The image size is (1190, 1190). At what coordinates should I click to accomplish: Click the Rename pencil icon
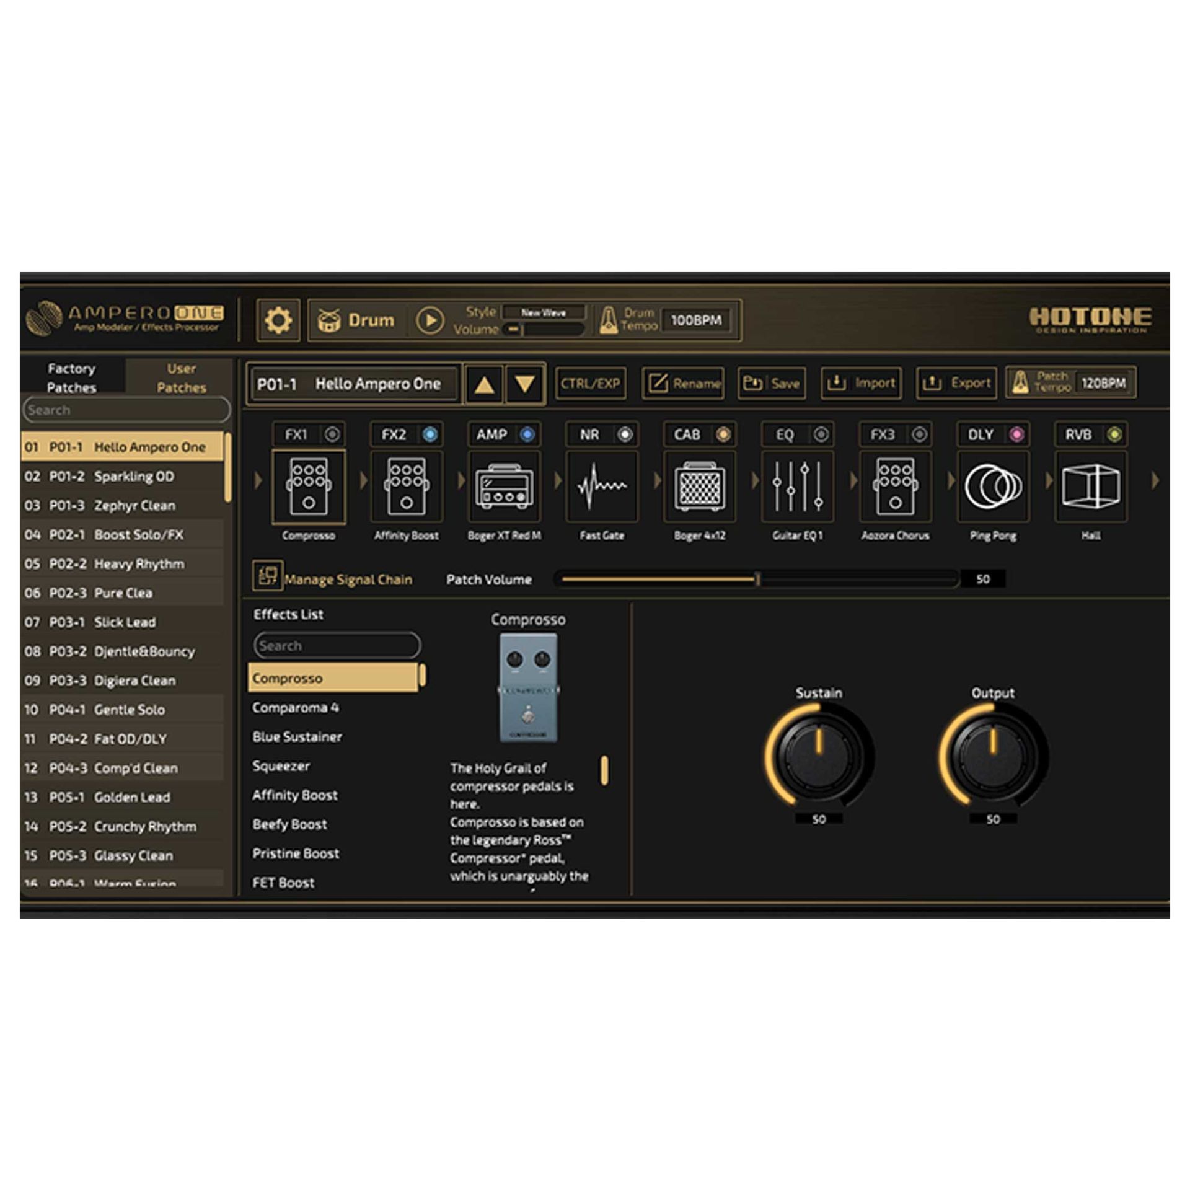[658, 383]
